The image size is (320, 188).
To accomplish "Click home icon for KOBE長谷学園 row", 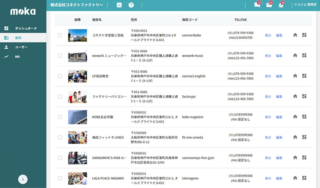I will point(295,117).
